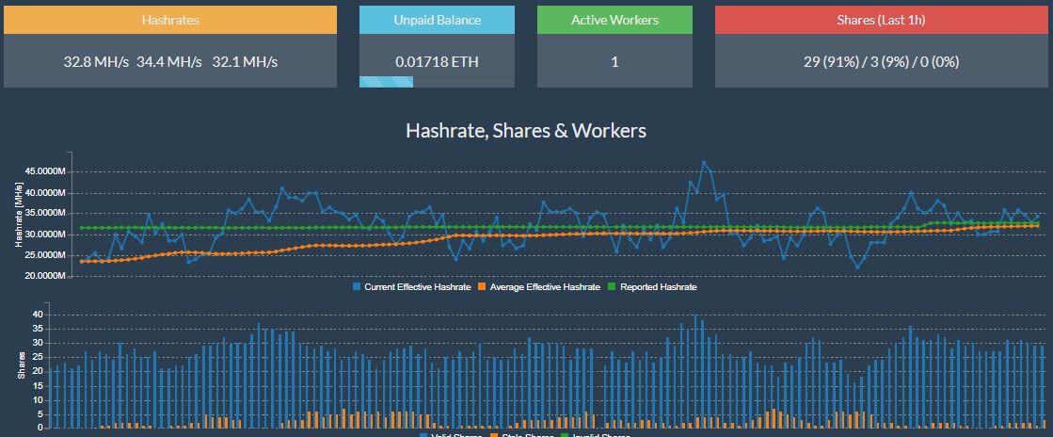This screenshot has width=1053, height=437.
Task: Toggle the Reported Hashrate legend item
Action: (x=658, y=286)
